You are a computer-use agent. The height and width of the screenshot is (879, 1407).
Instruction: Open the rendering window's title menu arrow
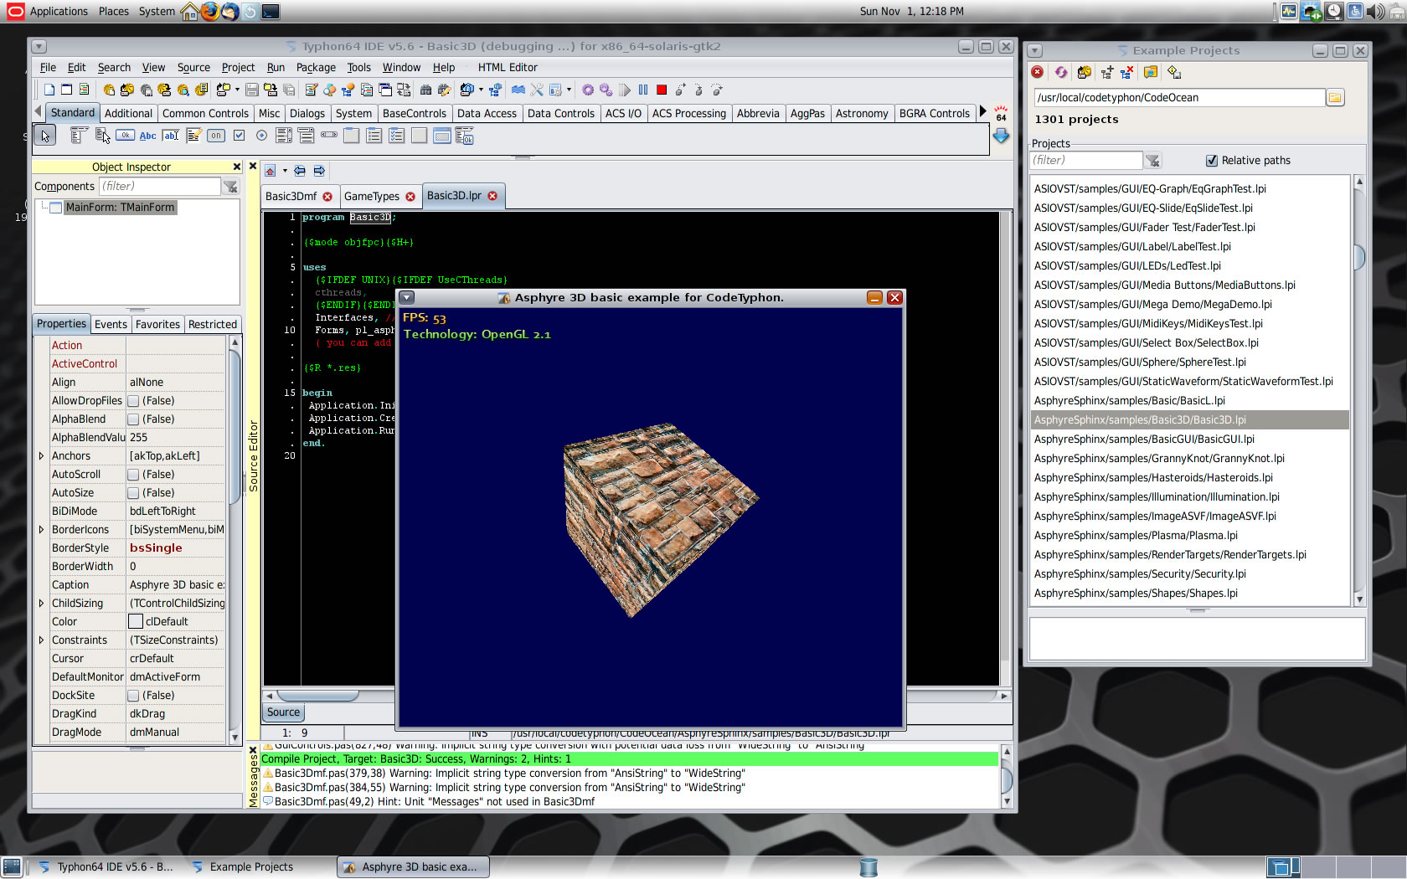(407, 297)
